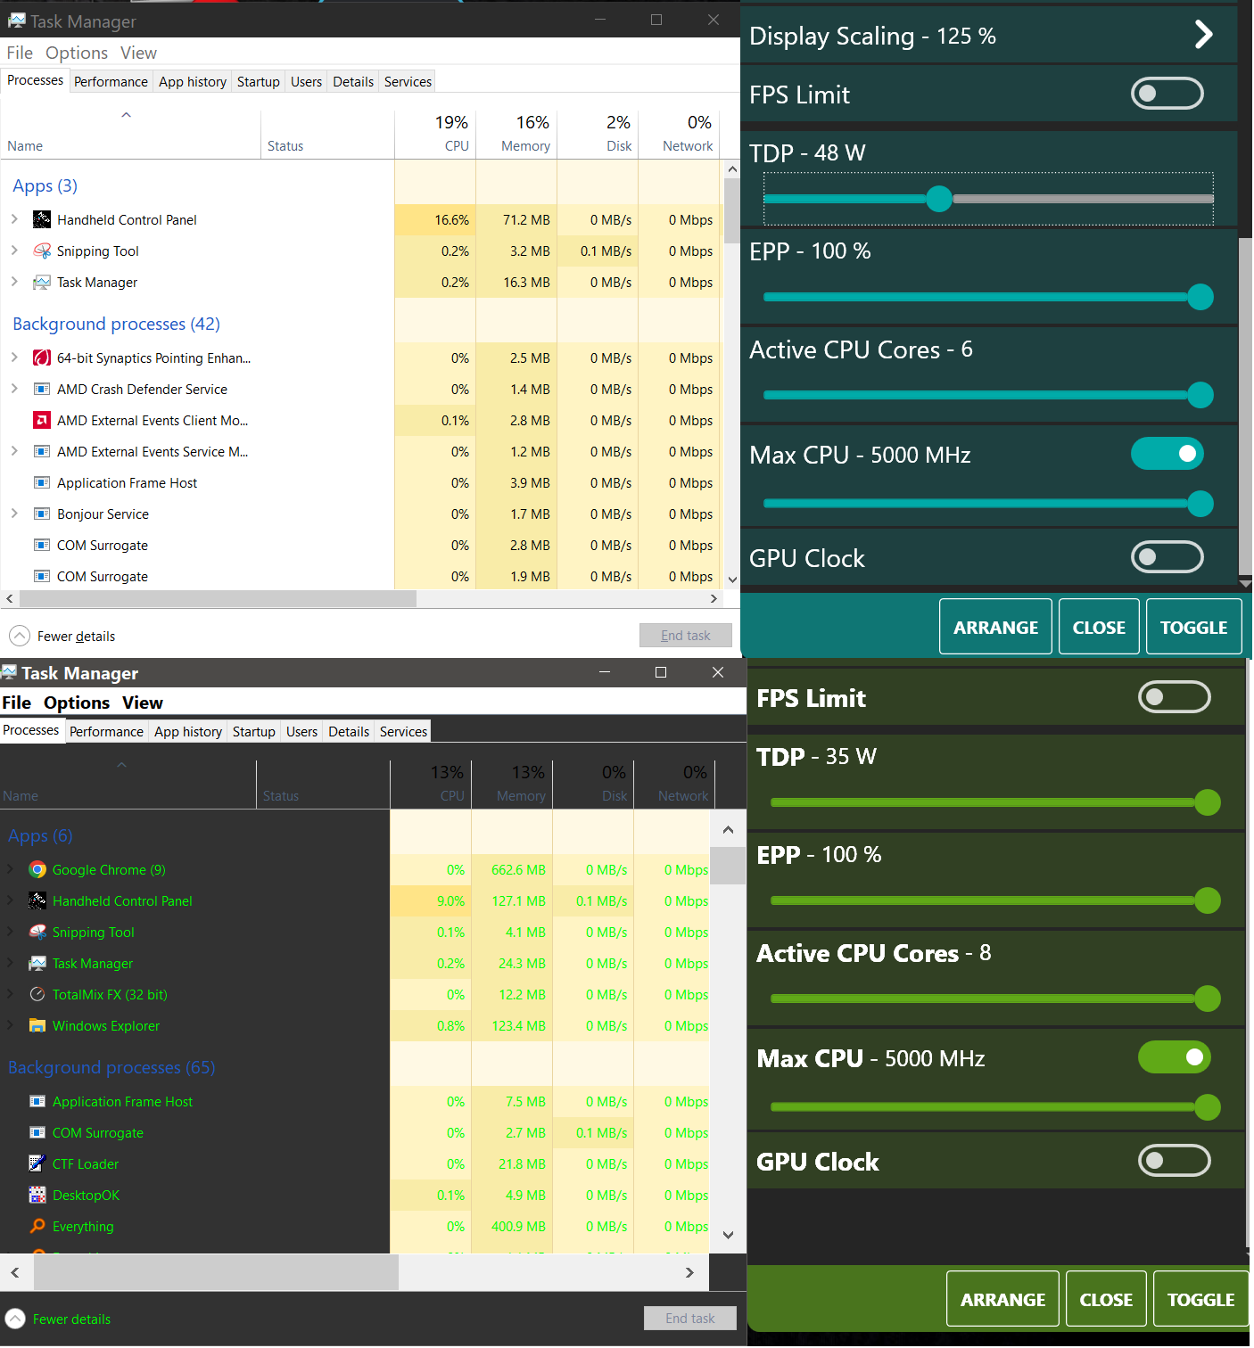Enable the FPS Limit toggle in teal panel
The width and height of the screenshot is (1254, 1348).
[x=1167, y=93]
